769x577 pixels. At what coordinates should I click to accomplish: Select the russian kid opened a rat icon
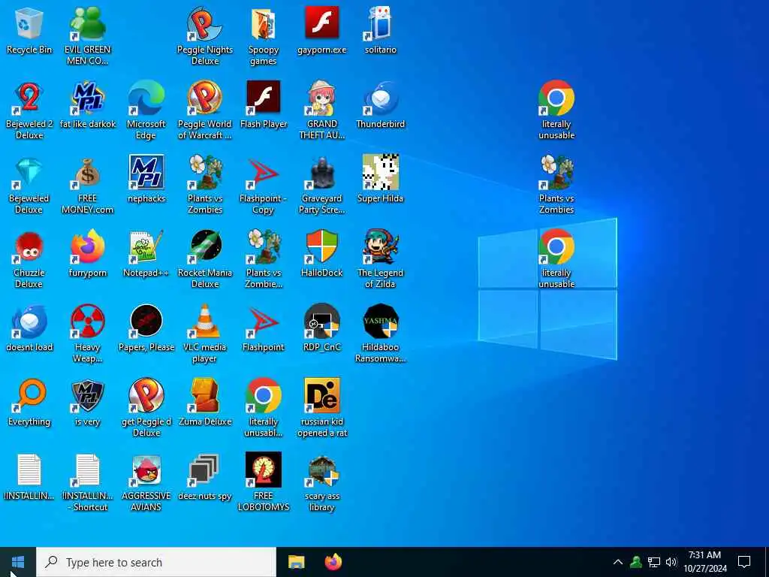[x=321, y=395]
